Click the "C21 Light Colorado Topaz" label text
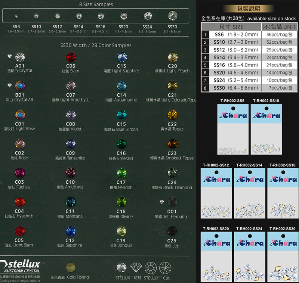 click(x=171, y=97)
